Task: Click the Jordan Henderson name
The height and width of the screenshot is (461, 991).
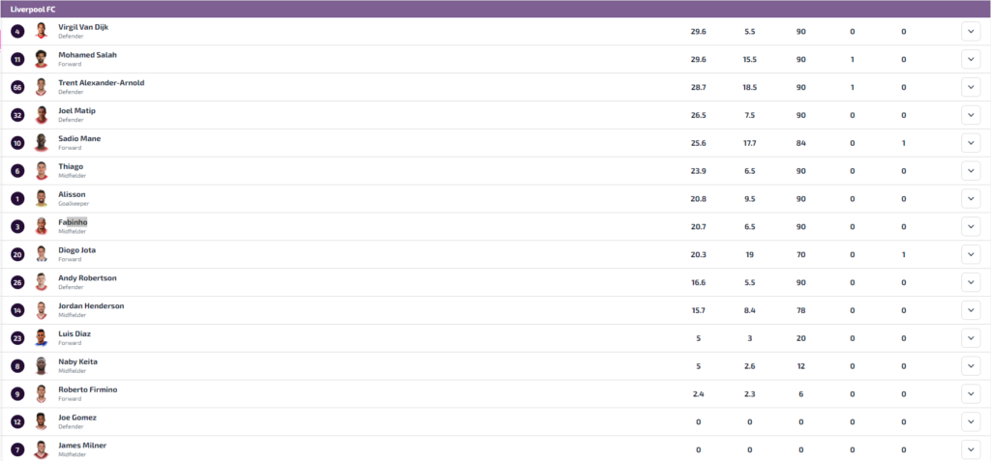Action: 91,305
